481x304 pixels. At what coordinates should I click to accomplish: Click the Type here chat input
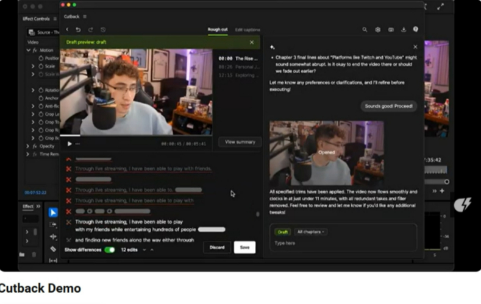click(341, 243)
